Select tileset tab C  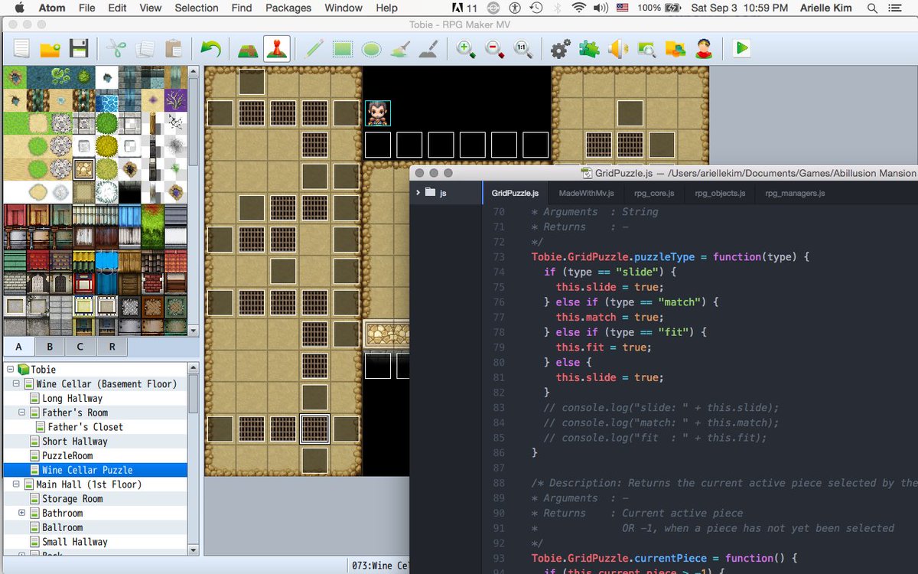click(80, 346)
